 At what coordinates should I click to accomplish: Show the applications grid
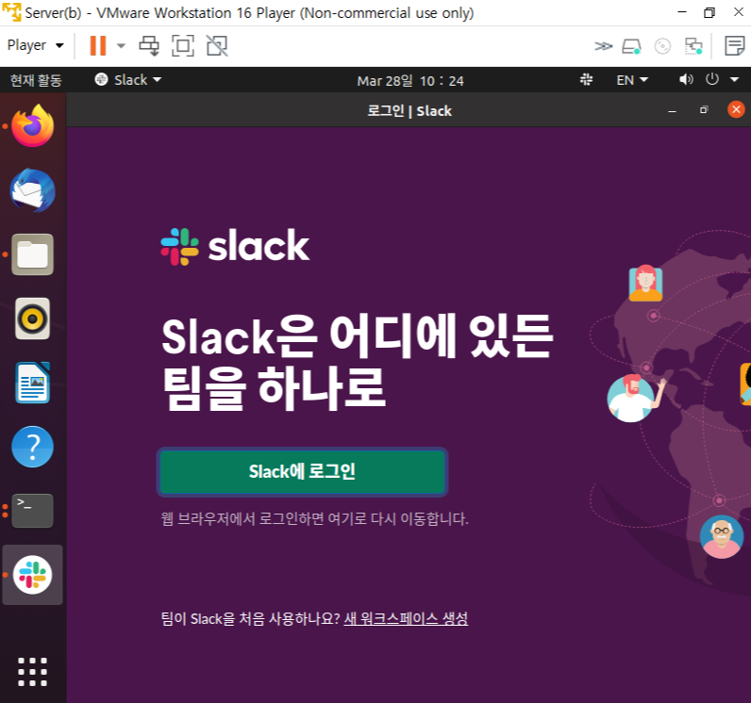pos(33,672)
